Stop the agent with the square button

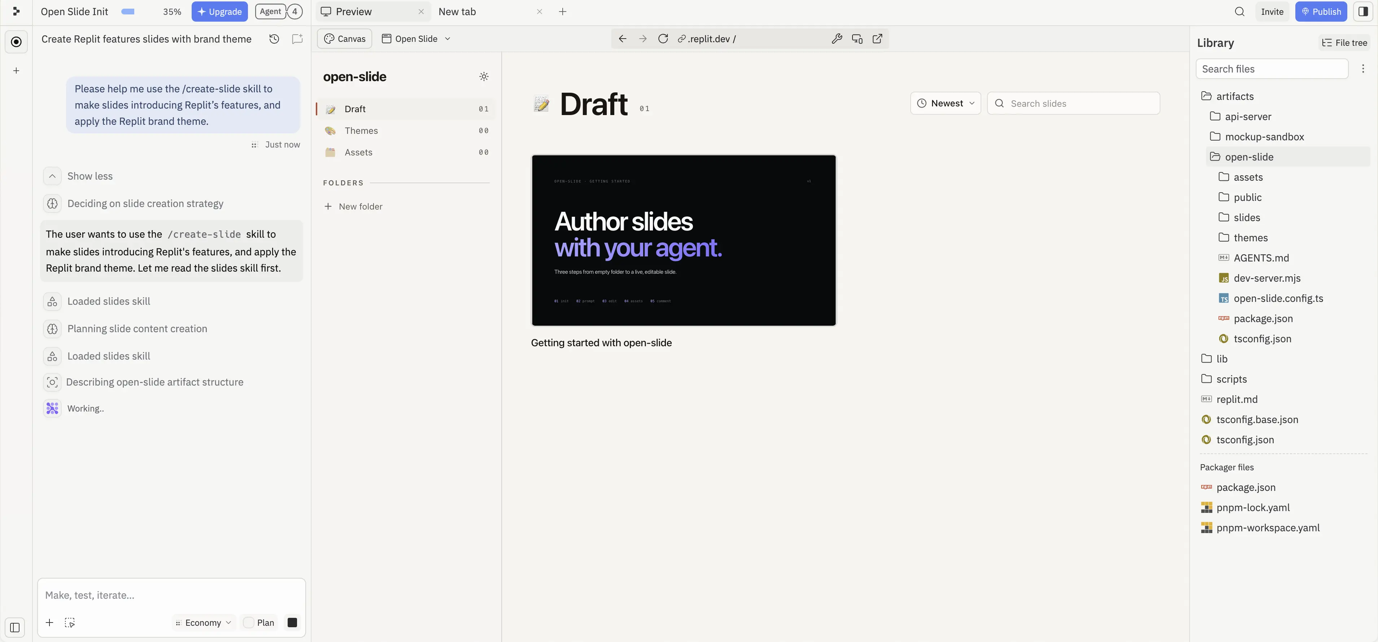tap(292, 622)
